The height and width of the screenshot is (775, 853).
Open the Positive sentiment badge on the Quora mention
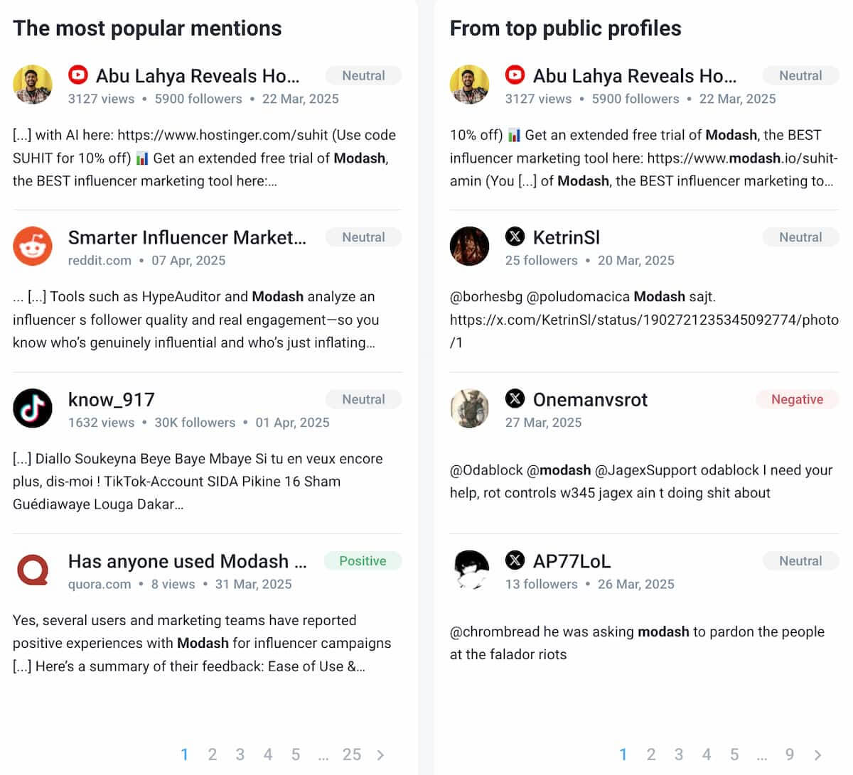363,560
